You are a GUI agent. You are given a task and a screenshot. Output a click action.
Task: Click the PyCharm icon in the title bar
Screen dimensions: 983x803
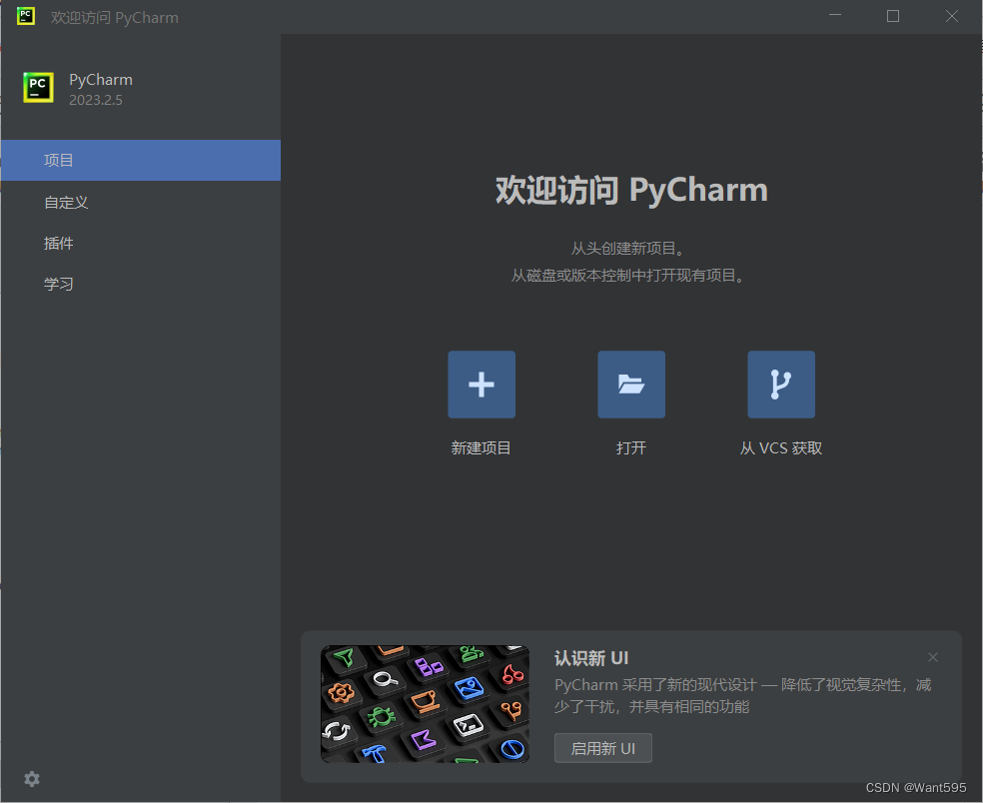24,16
